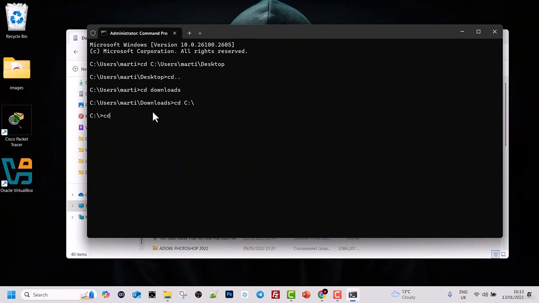539x303 pixels.
Task: Open FileZilla from the taskbar
Action: (275, 295)
